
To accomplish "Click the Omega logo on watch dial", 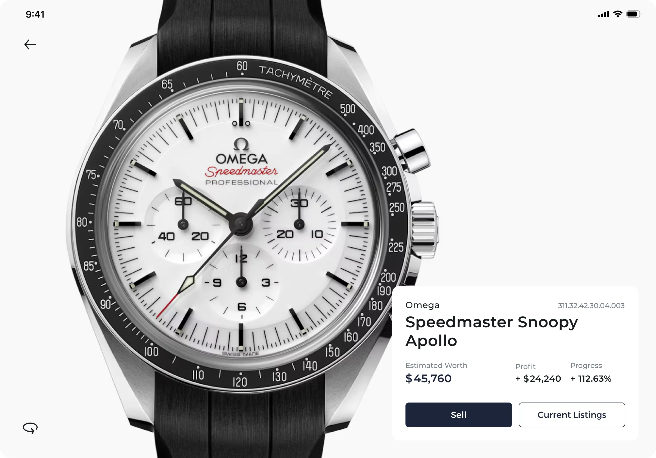I will click(241, 152).
